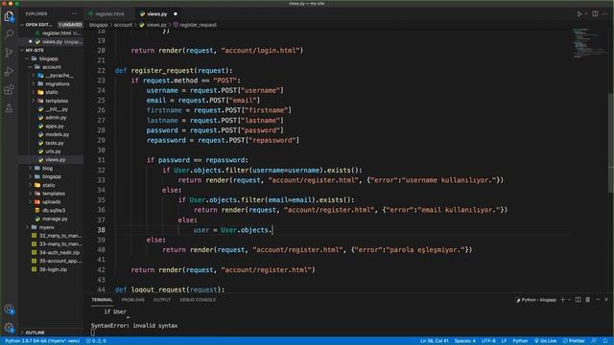Change Spaces: 4 indentation setting
Viewport: 614px width, 345px height.
[464, 341]
